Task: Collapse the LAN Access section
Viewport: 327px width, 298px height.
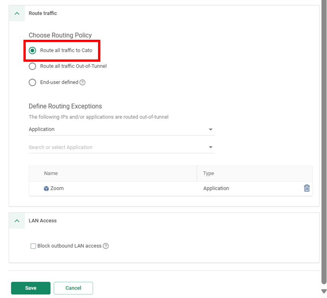Action: pyautogui.click(x=17, y=220)
